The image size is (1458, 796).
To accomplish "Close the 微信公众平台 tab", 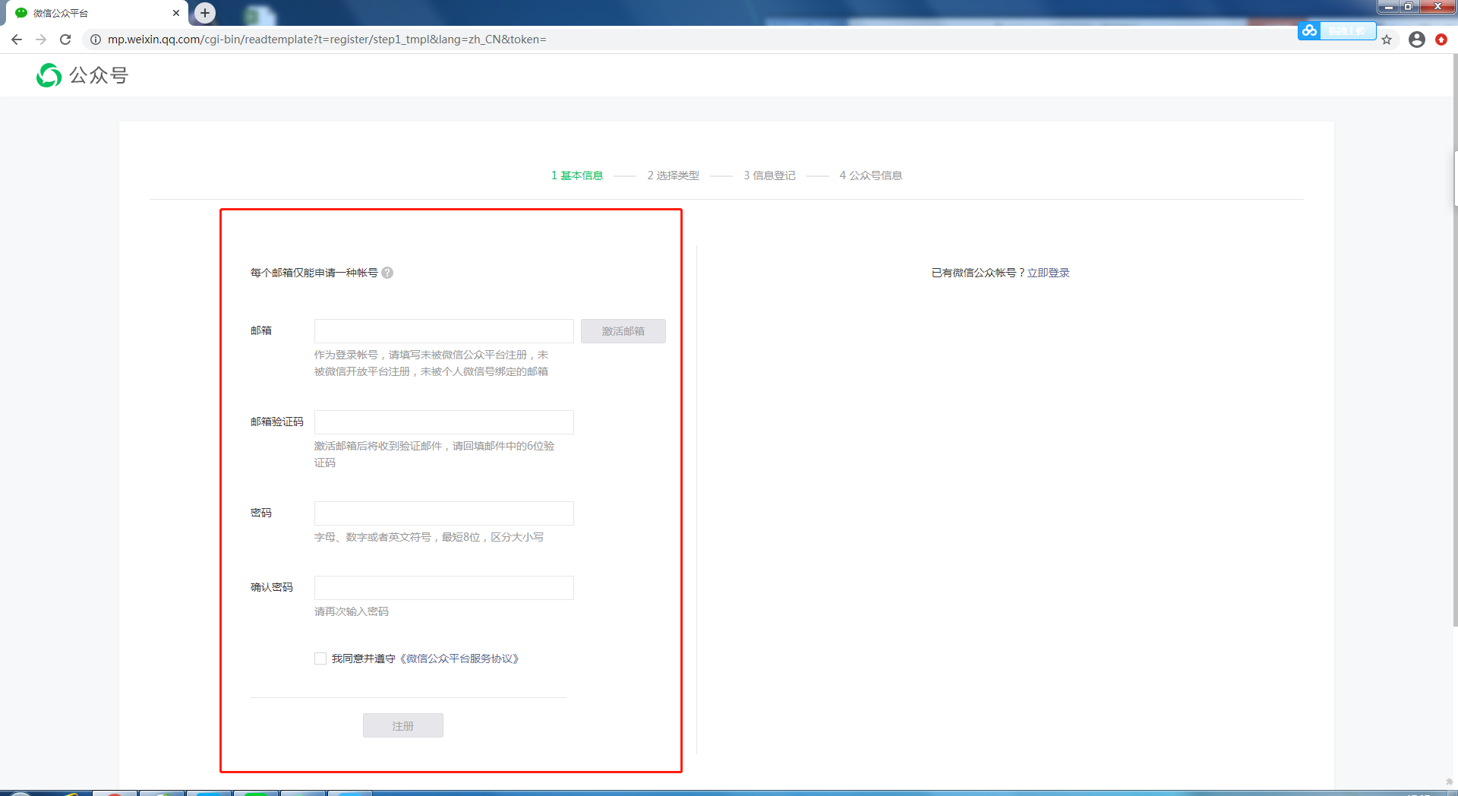I will pos(176,13).
